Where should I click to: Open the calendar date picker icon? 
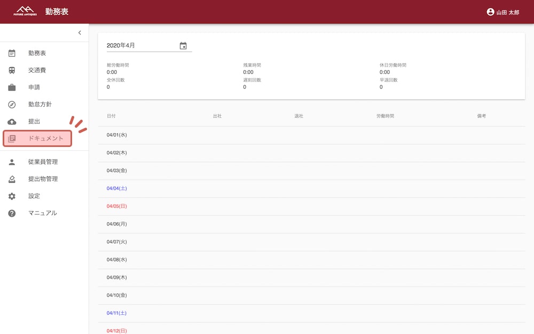183,46
